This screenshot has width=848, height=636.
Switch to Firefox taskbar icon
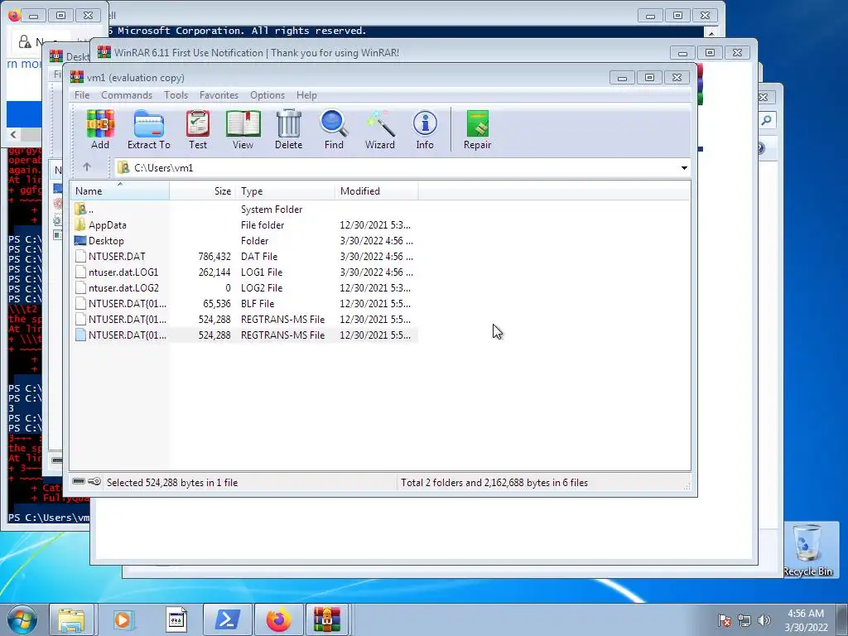click(278, 619)
